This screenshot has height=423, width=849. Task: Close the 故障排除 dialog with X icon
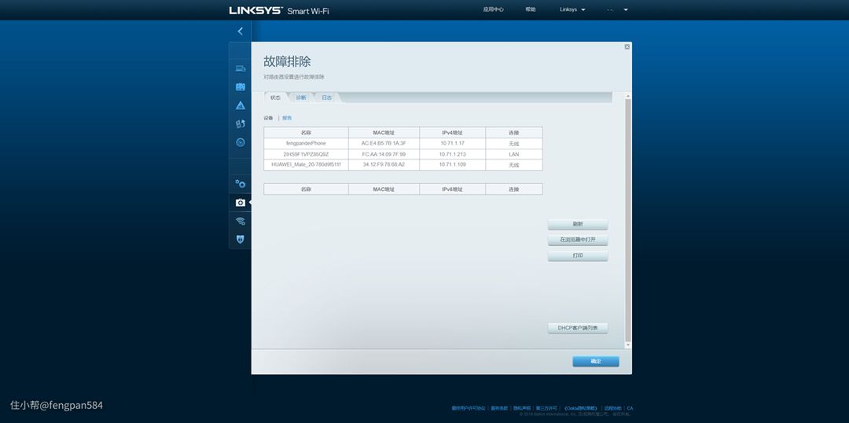tap(627, 47)
